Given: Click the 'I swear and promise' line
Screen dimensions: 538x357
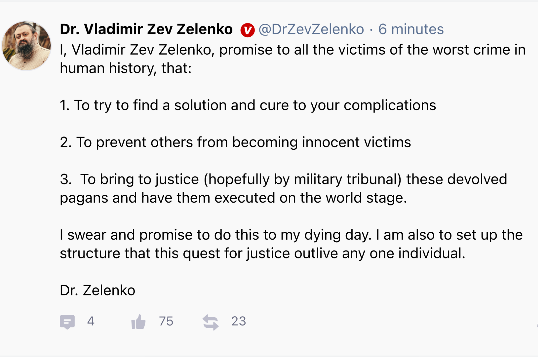Looking at the screenshot, I should tap(291, 235).
